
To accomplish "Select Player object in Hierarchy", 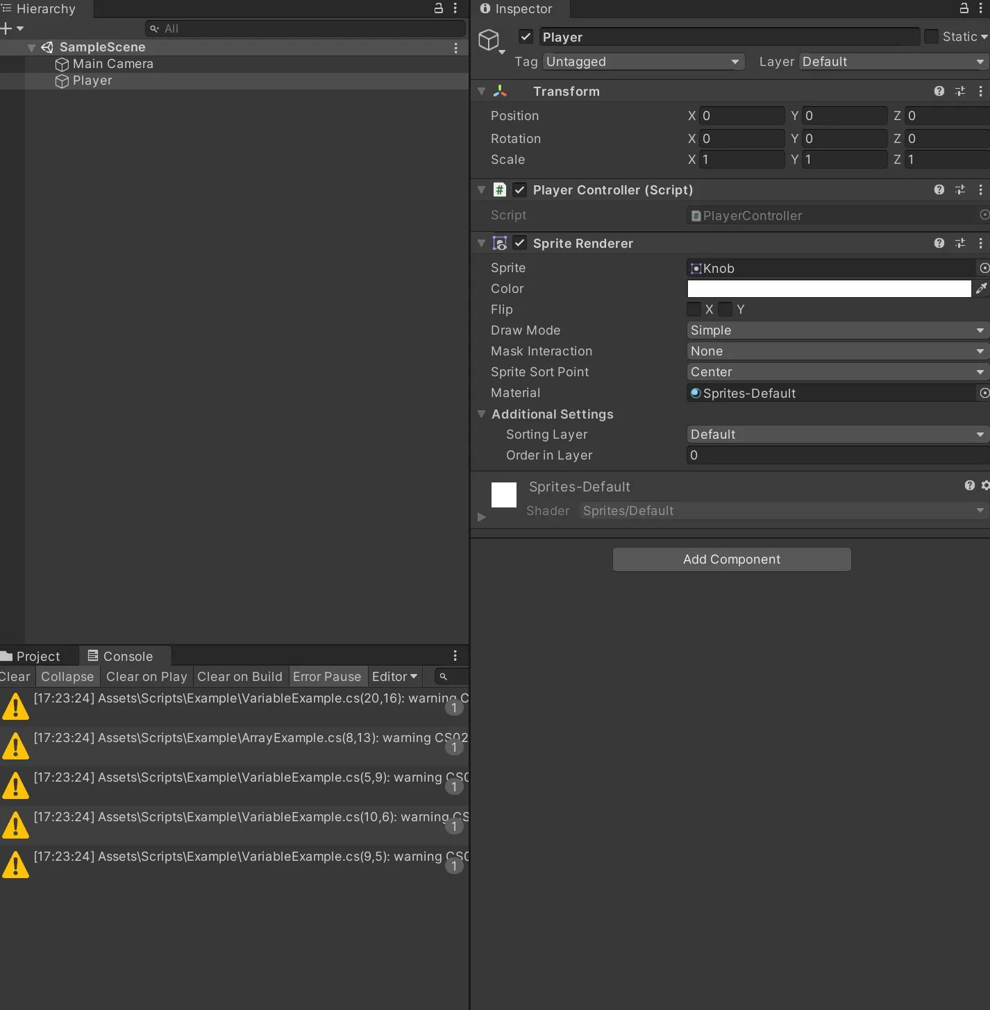I will pos(92,81).
